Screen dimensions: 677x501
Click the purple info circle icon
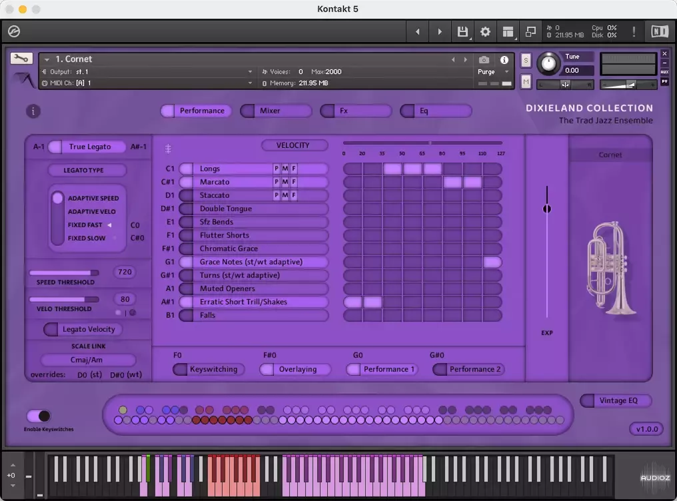33,111
